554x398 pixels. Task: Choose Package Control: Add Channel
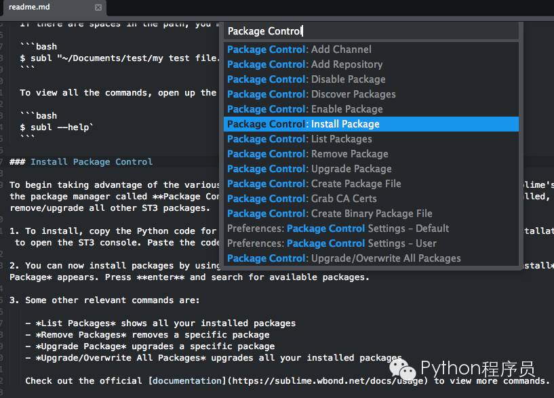(371, 49)
